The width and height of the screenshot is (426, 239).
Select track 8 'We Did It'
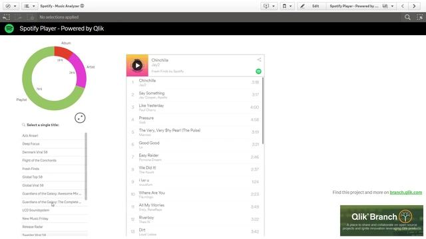point(194,170)
